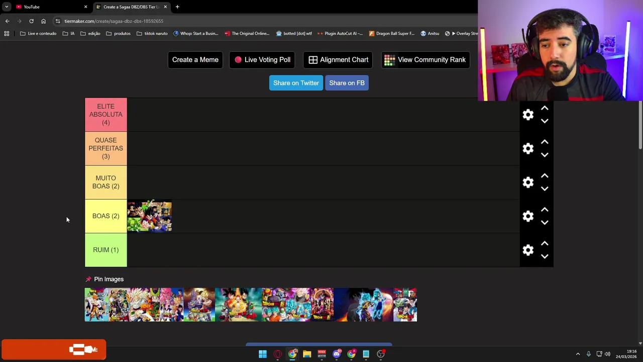Go to browser home page
Viewport: 643px width, 362px height.
(x=43, y=21)
